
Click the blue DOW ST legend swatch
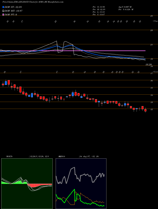3,7
